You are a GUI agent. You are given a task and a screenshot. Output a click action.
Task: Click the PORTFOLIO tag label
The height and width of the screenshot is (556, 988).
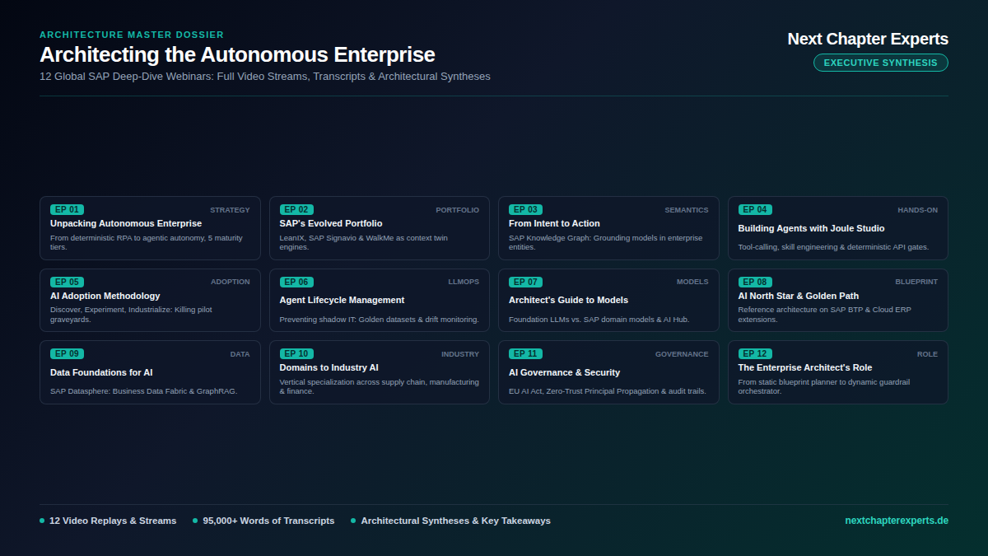coord(458,210)
